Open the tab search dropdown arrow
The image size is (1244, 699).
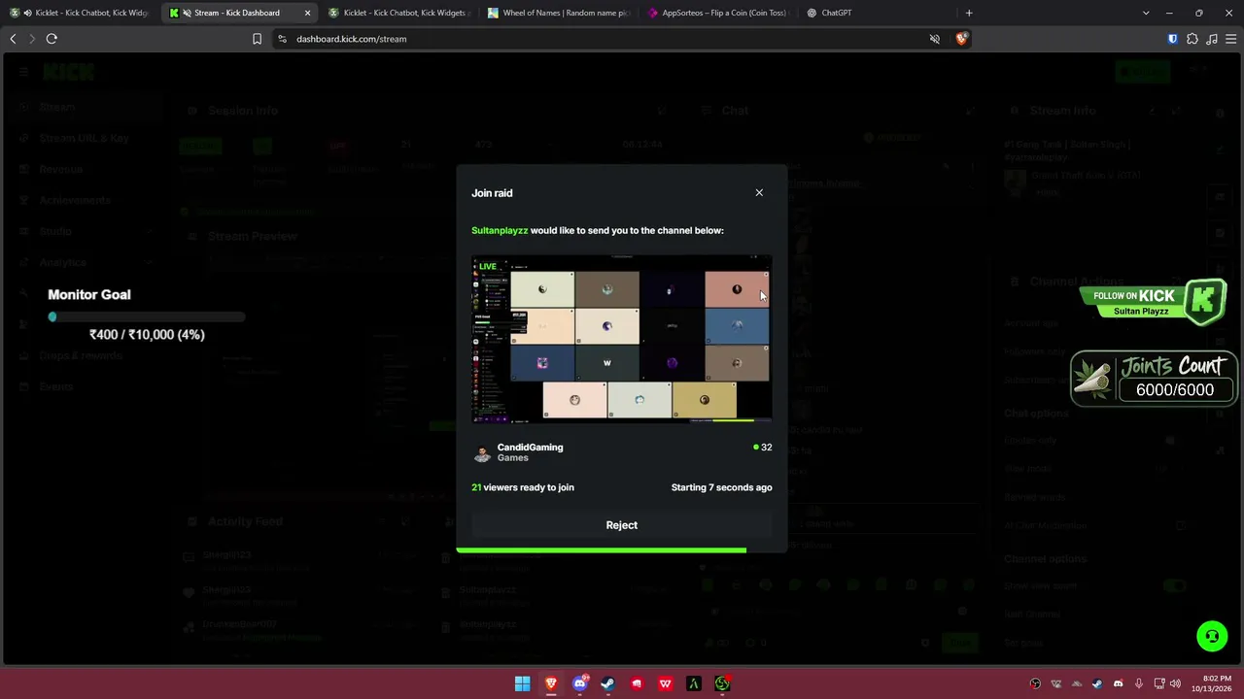pos(1146,13)
